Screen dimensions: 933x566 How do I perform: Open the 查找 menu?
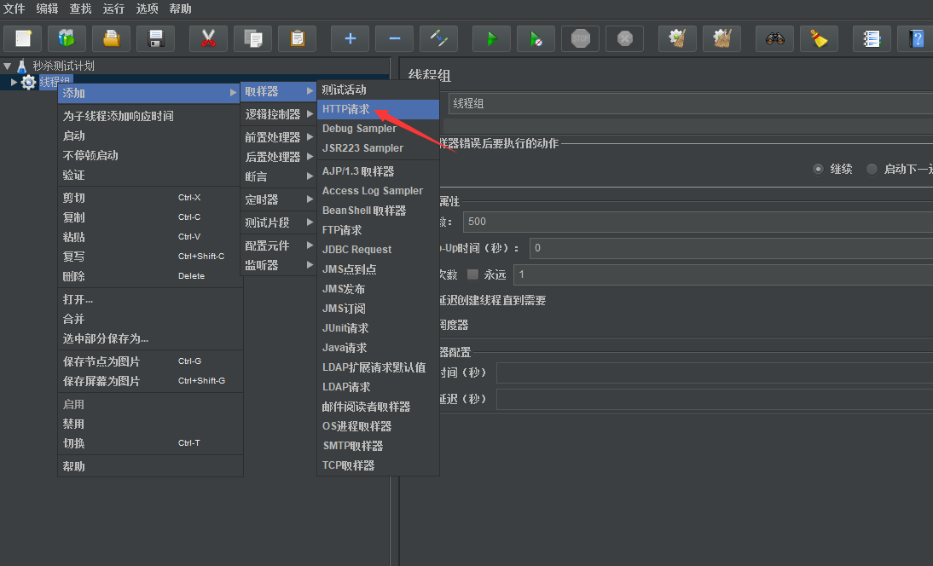click(80, 9)
